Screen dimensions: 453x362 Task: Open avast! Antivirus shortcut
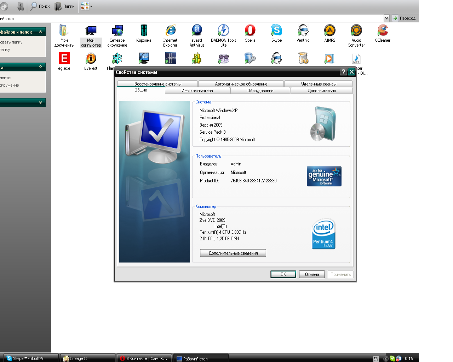click(197, 35)
